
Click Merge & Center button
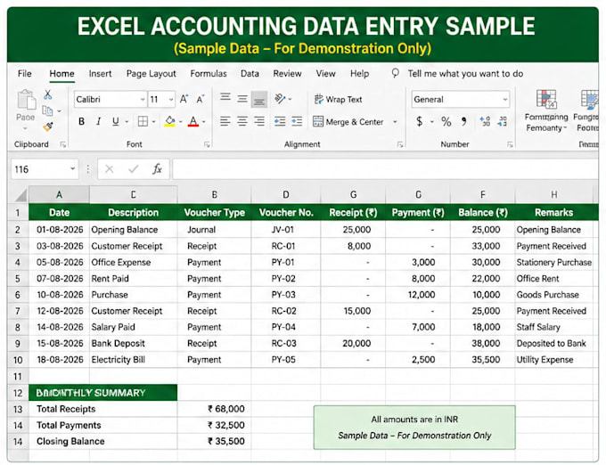348,122
